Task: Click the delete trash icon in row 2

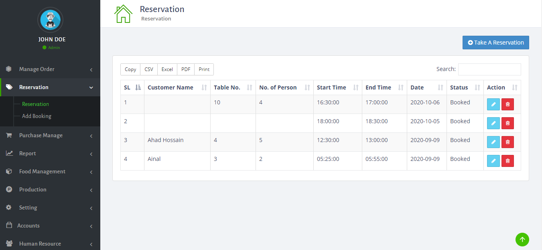Action: pos(507,123)
